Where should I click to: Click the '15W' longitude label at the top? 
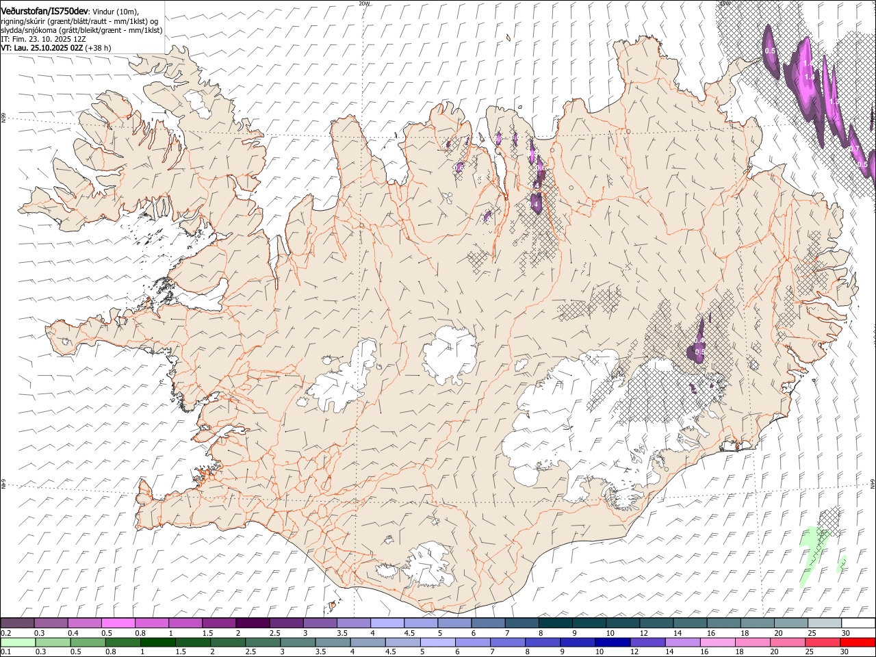725,3
